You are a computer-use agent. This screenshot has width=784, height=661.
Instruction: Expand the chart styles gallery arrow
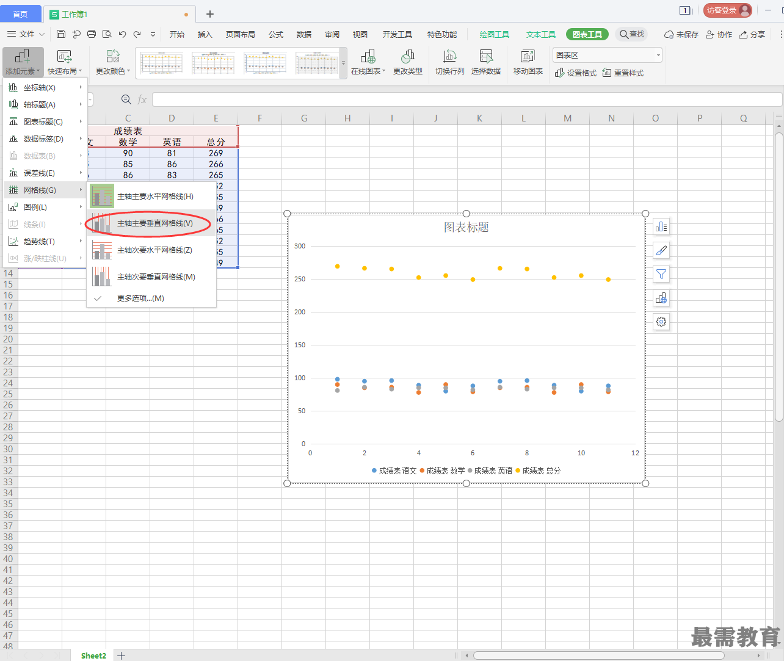pos(343,63)
